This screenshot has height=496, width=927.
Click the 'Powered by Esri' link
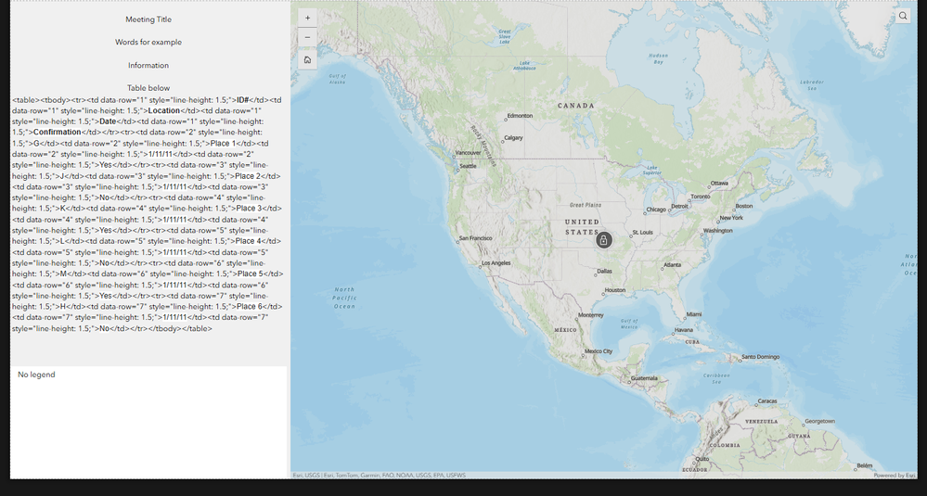(895, 475)
